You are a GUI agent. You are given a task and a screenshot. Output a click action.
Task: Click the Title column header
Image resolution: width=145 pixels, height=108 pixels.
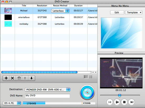pos(24,5)
